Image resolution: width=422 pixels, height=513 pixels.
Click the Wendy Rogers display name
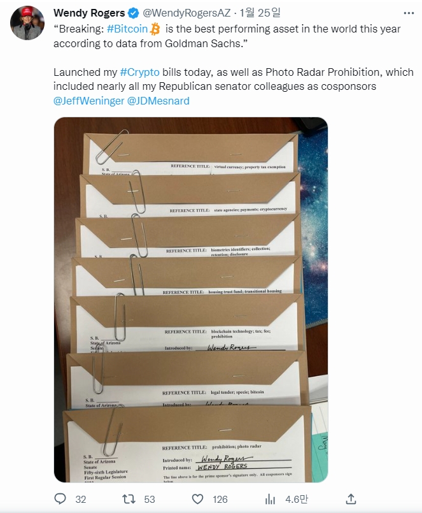coord(89,13)
